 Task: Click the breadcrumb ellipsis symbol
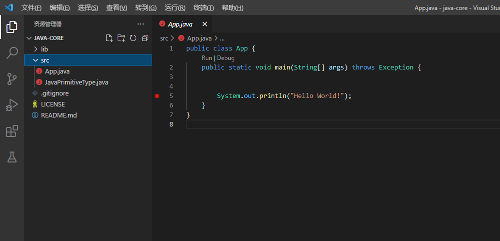click(222, 39)
